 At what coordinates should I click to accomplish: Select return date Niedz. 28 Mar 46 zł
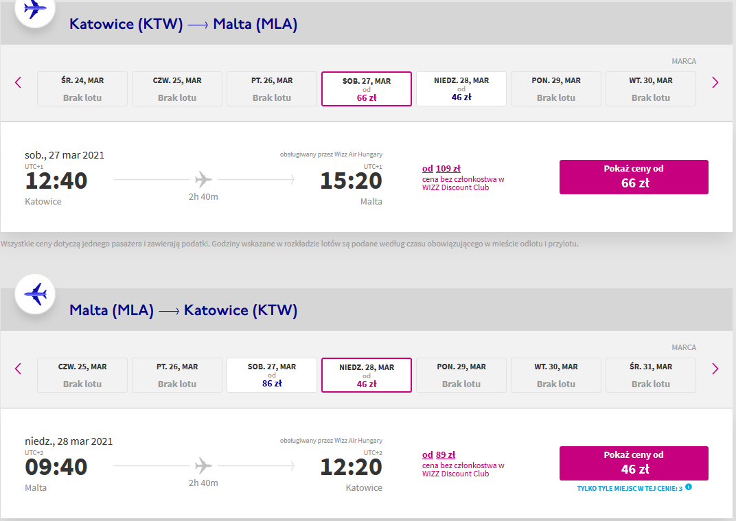367,375
